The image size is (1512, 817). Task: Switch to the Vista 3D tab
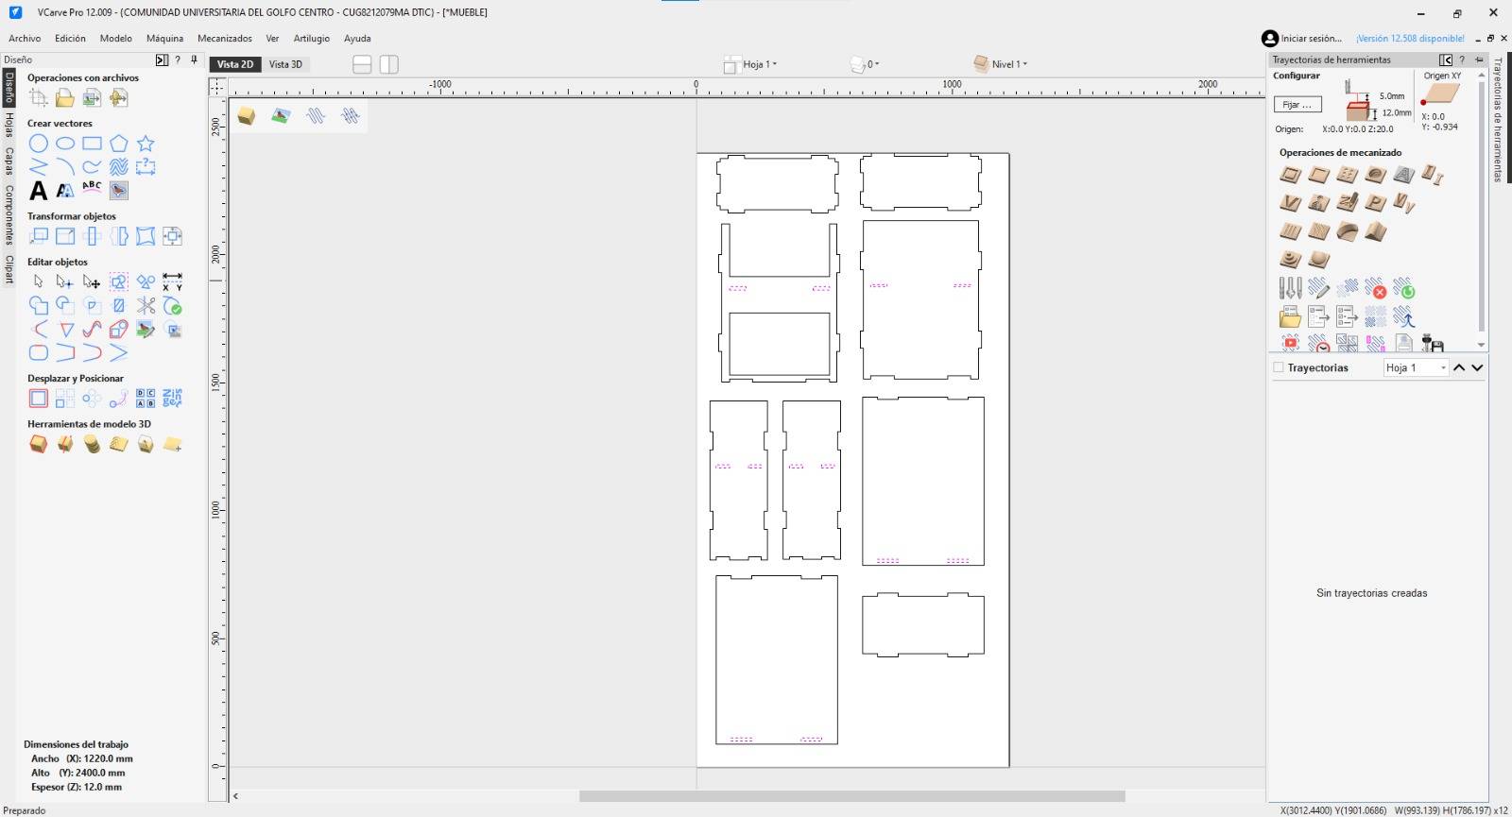[x=285, y=64]
